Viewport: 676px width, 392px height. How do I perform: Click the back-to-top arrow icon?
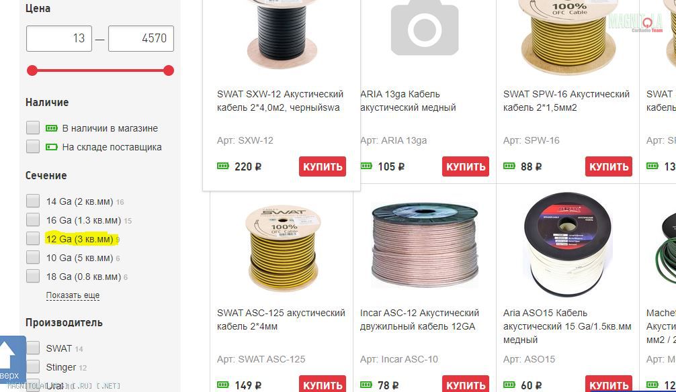click(x=7, y=354)
